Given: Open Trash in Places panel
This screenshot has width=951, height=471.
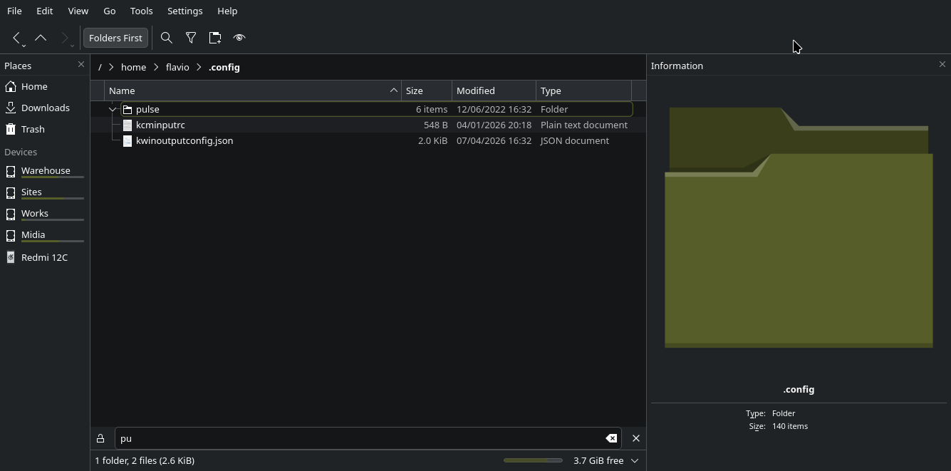Looking at the screenshot, I should pyautogui.click(x=33, y=129).
